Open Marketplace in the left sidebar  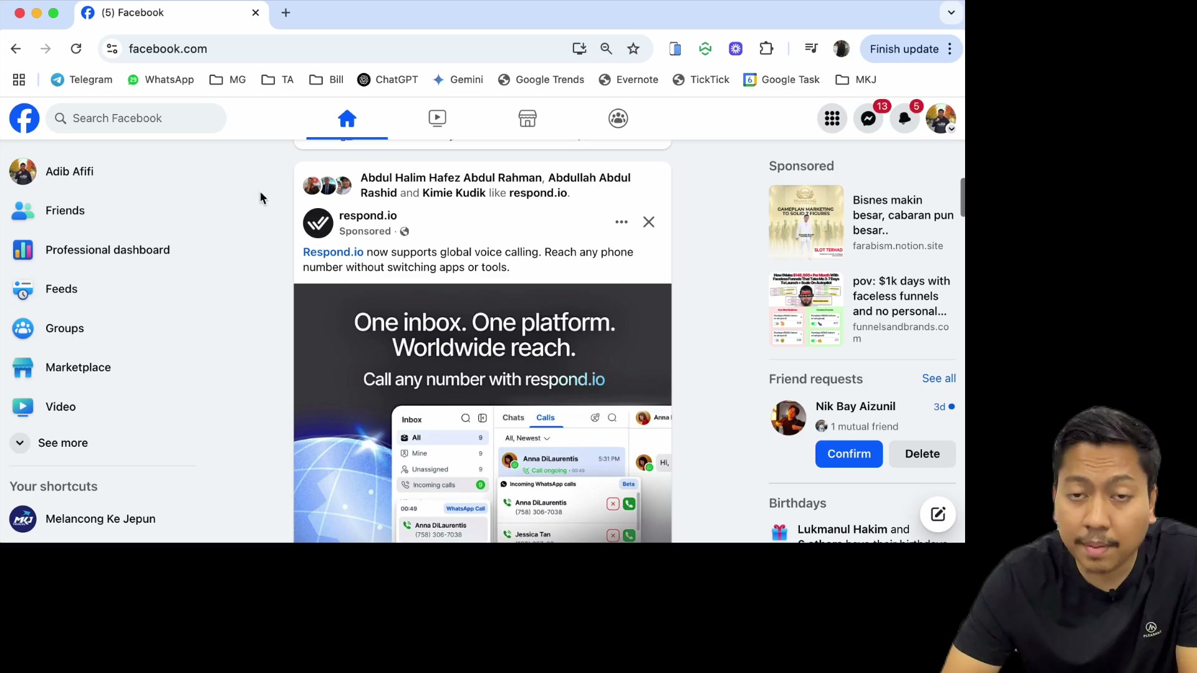pos(103,368)
